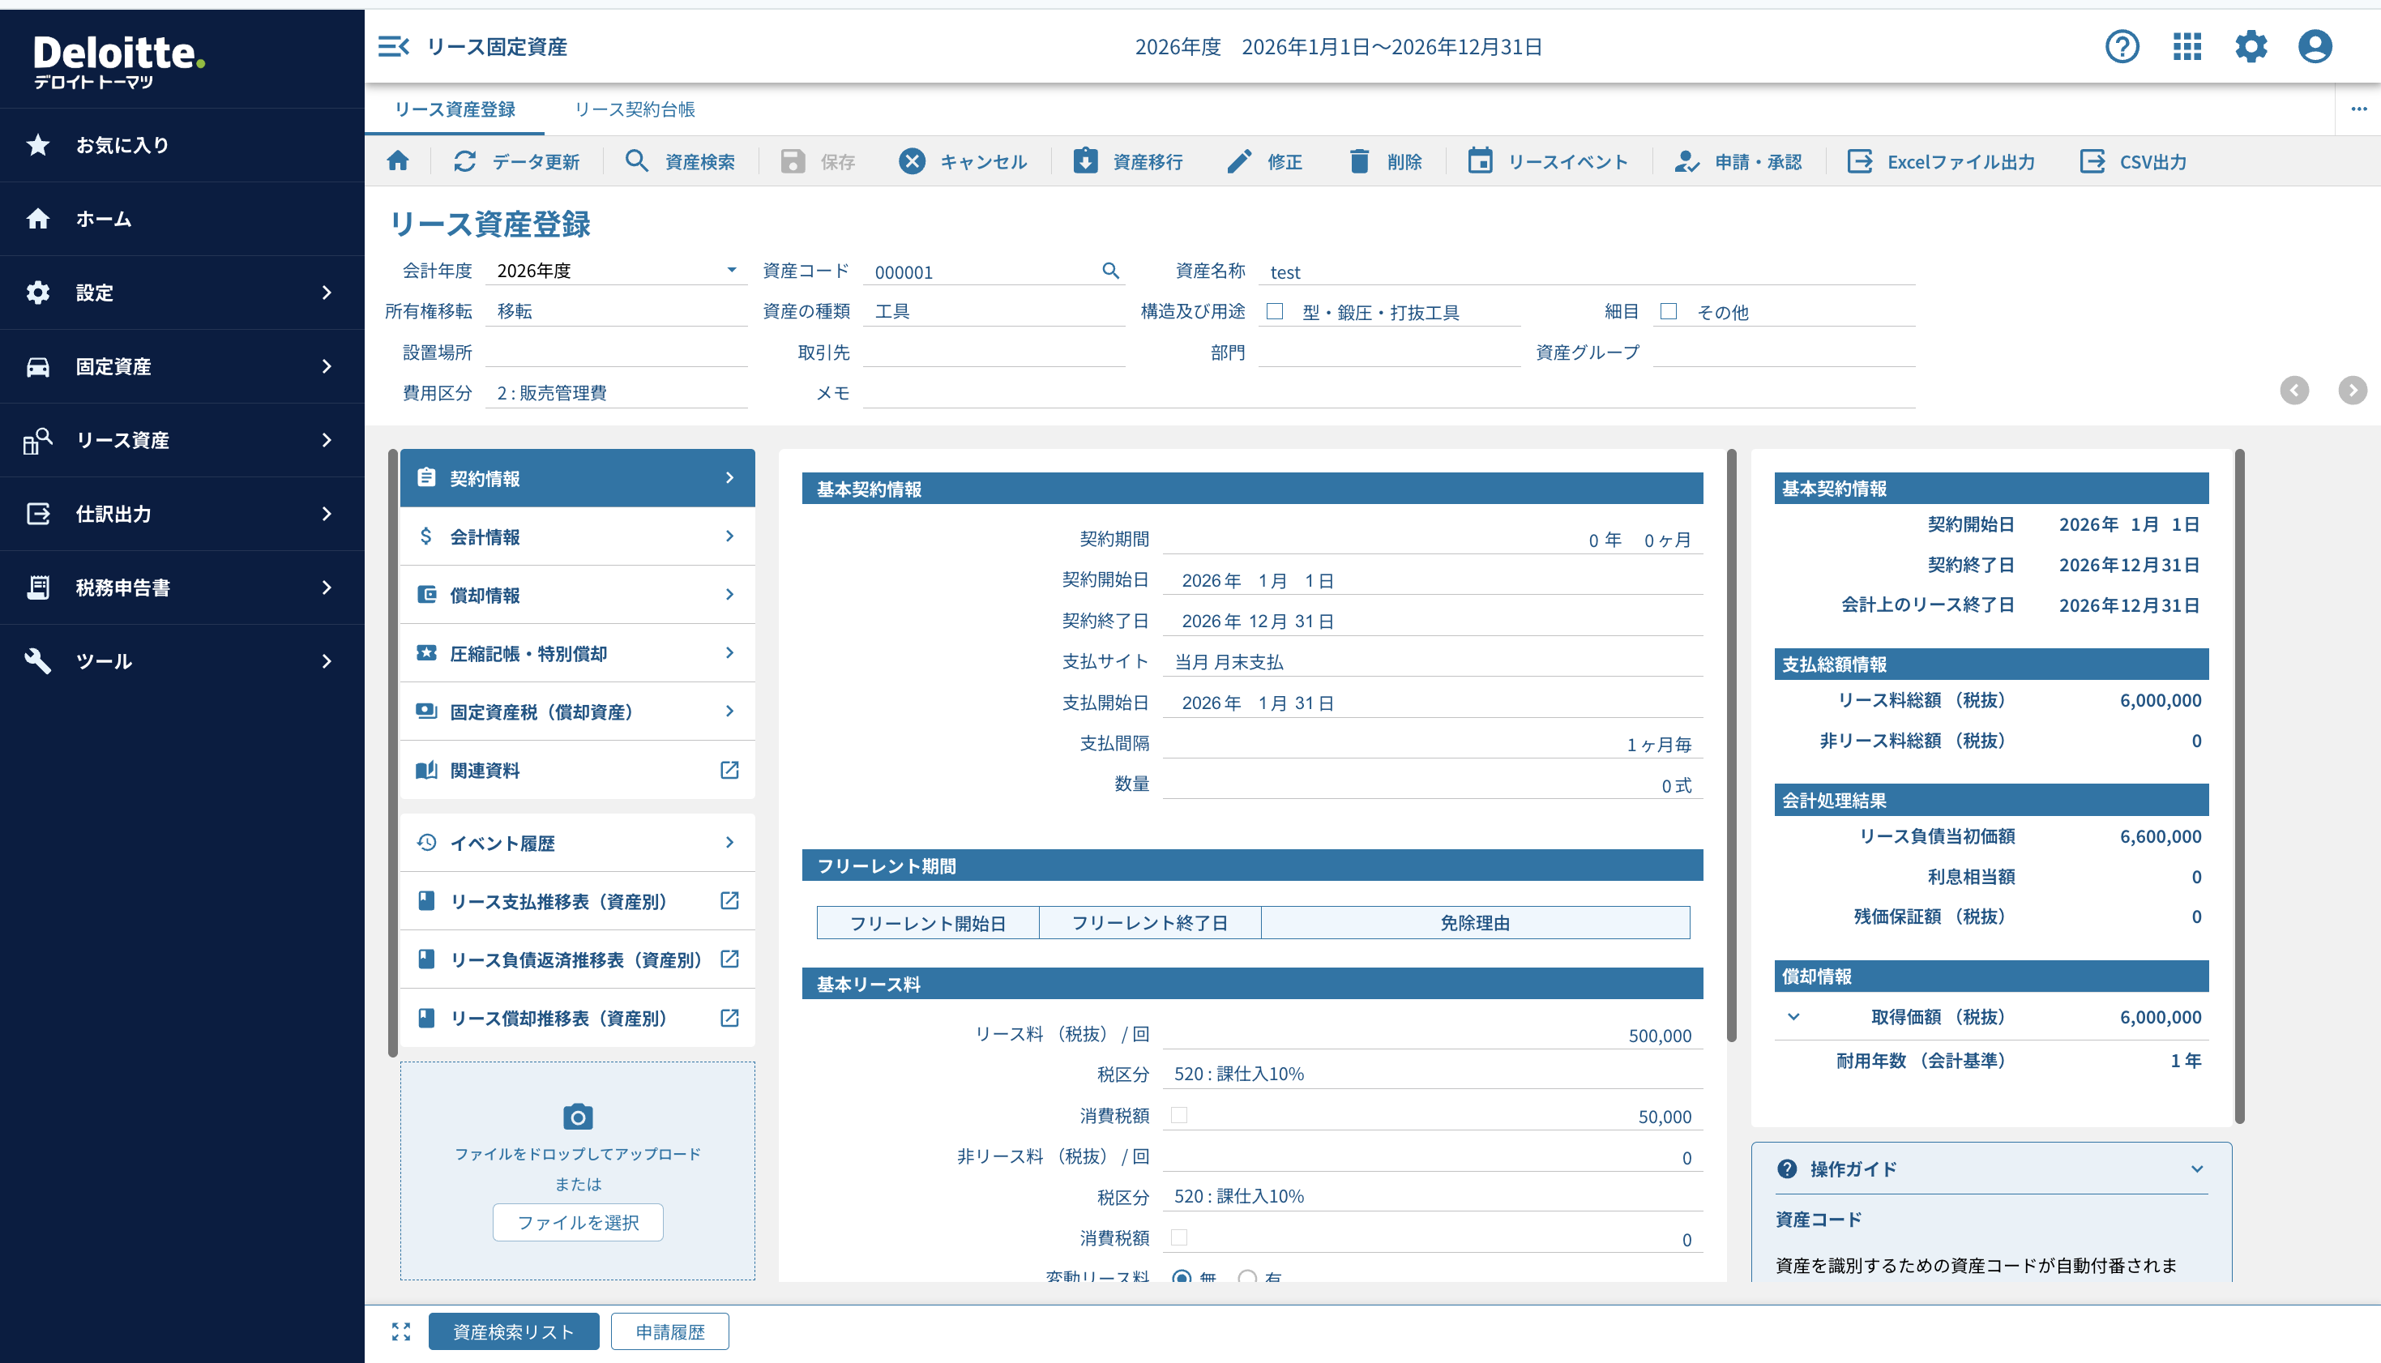Click the 削除 delete icon
Screen dimensions: 2381x1363
tap(1359, 161)
